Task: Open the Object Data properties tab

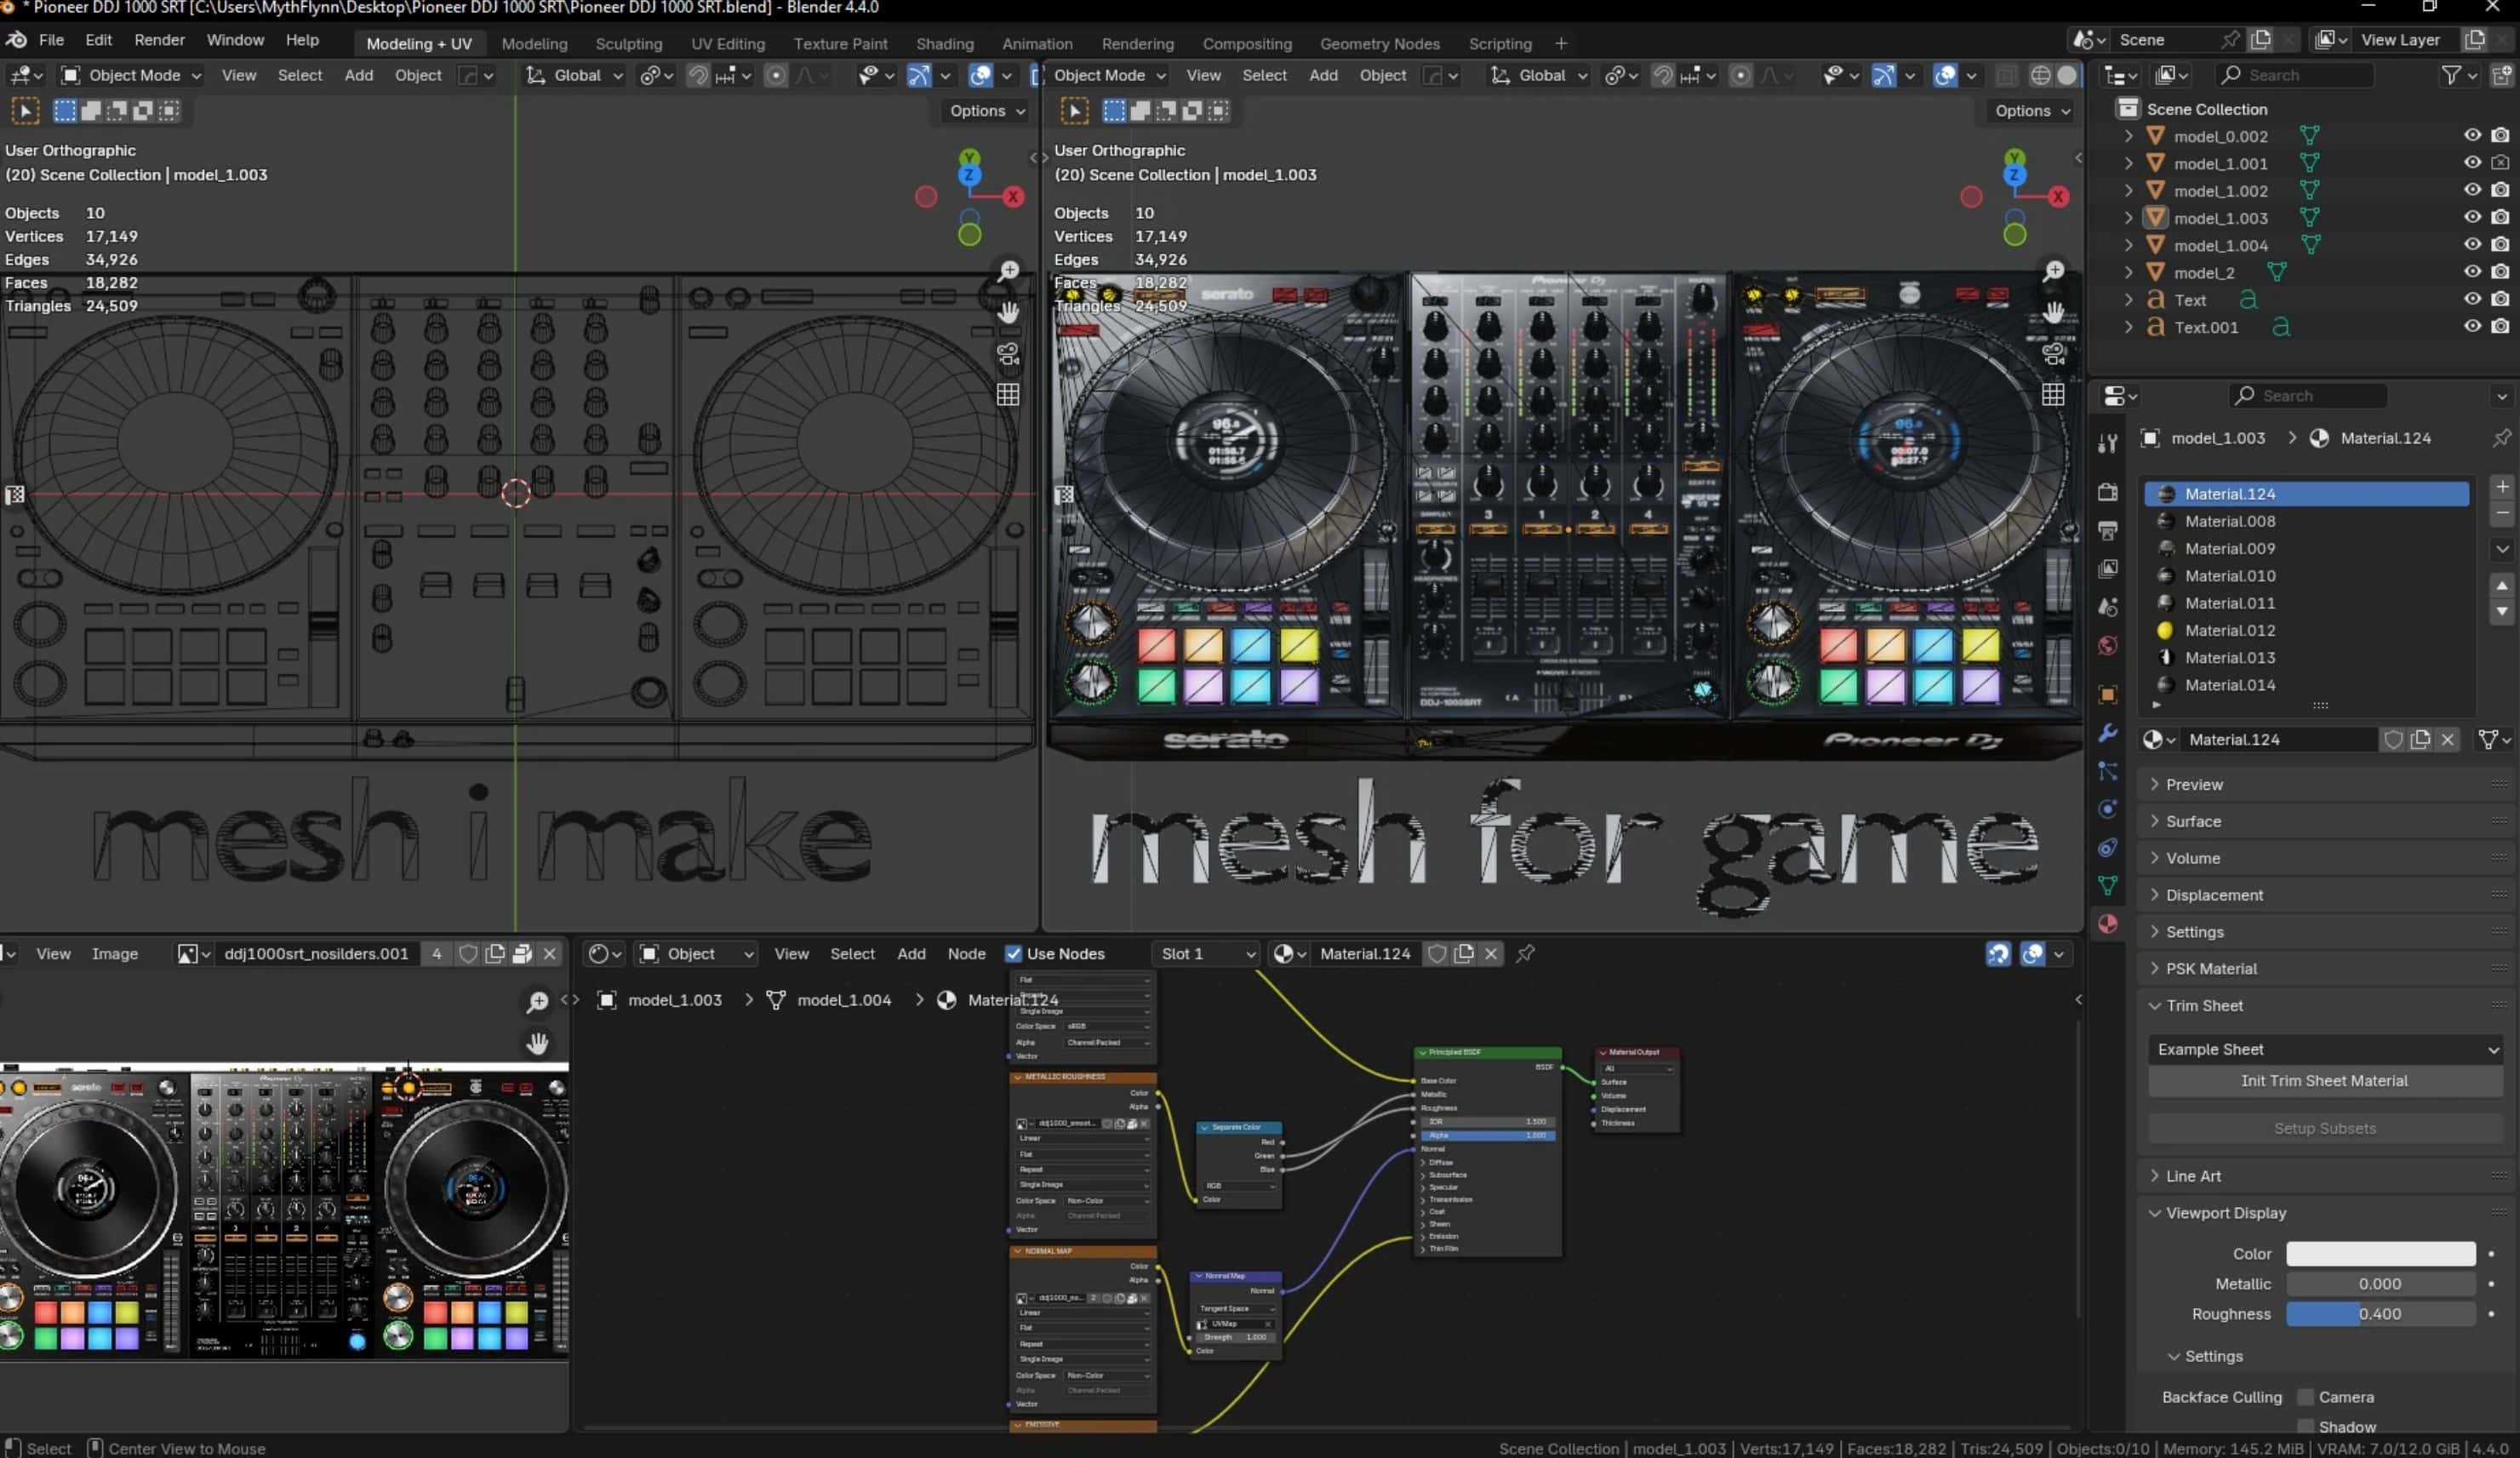Action: coord(2108,886)
